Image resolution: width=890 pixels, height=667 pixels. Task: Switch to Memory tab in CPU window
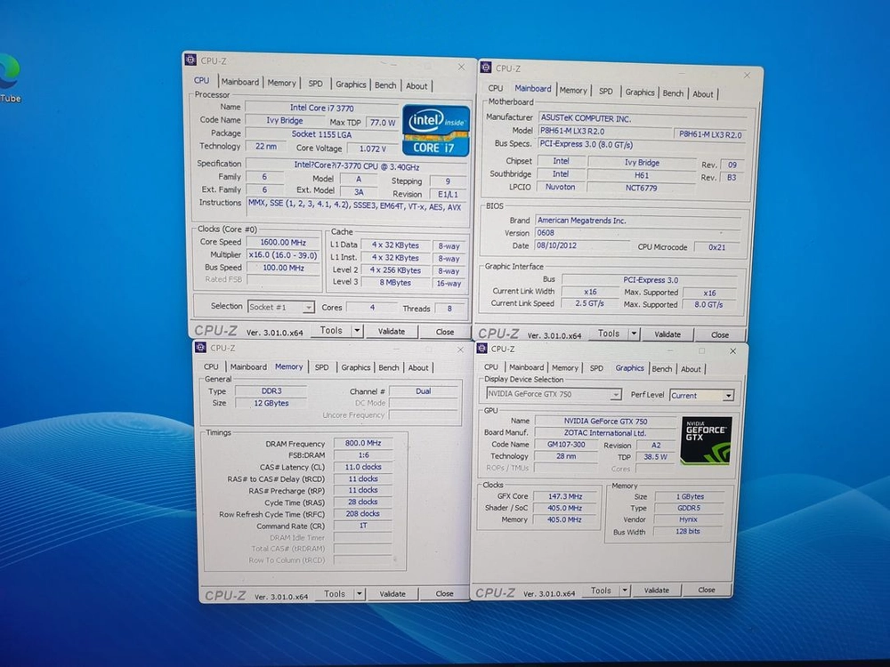[x=281, y=83]
